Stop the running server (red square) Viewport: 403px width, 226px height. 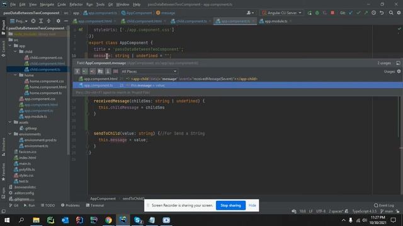pos(332,13)
